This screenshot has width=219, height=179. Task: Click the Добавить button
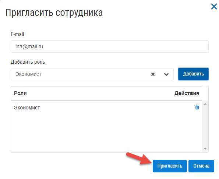(193, 74)
